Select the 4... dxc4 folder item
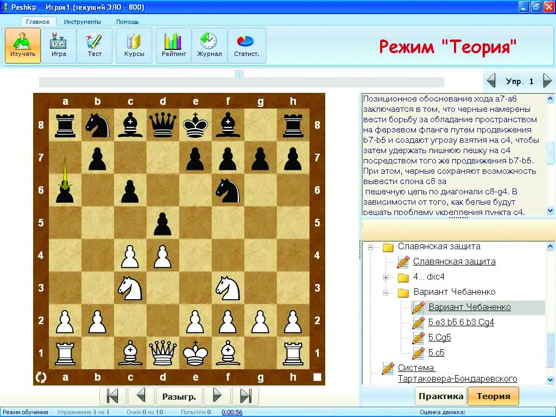 [429, 276]
